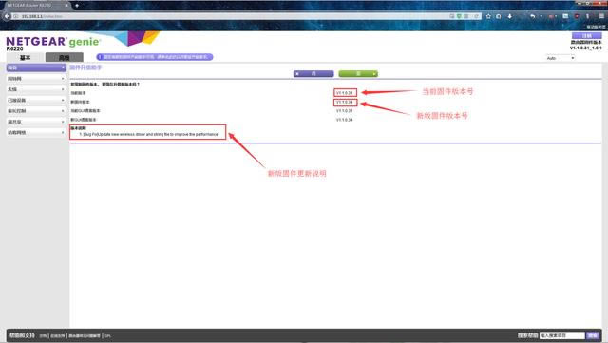The height and width of the screenshot is (343, 608).
Task: Click the logout button at top right
Action: 587,36
